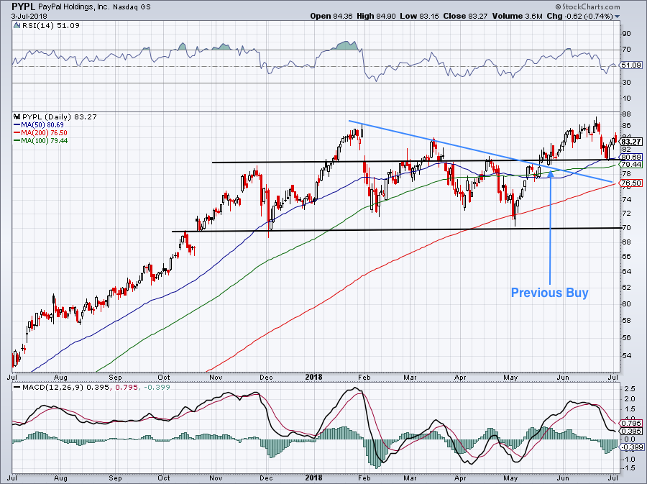Click '2018' on the price chart date axis

(313, 377)
